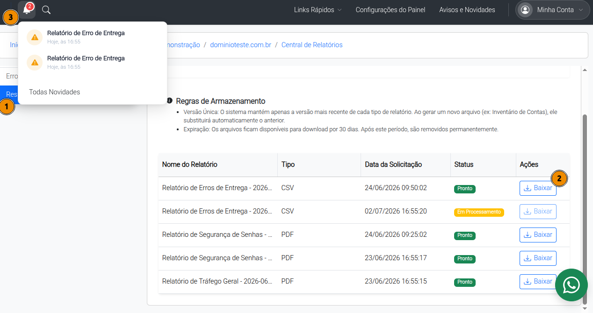Select the Relatório de Tráfego Geral name cell
Viewport: 593px width, 313px height.
(217, 281)
